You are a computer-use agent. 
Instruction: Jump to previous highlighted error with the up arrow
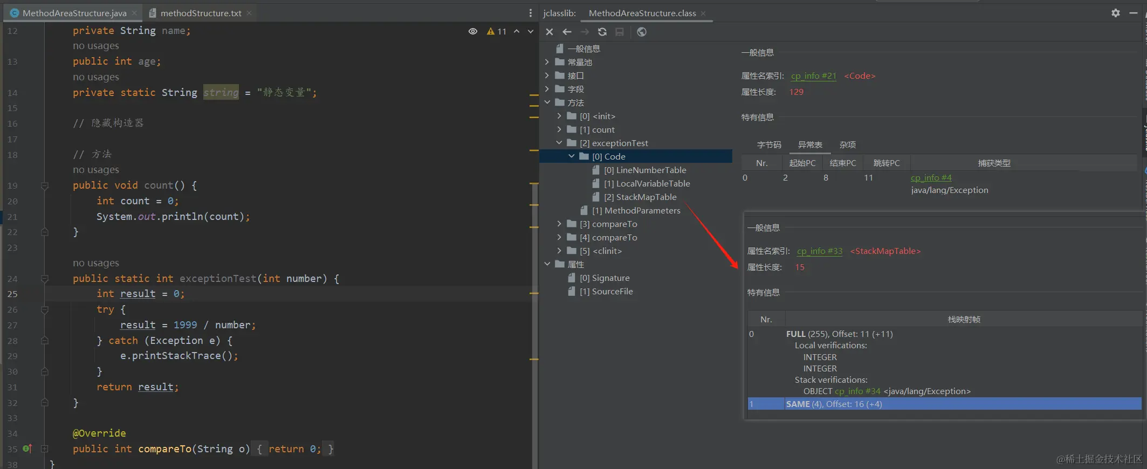point(517,31)
